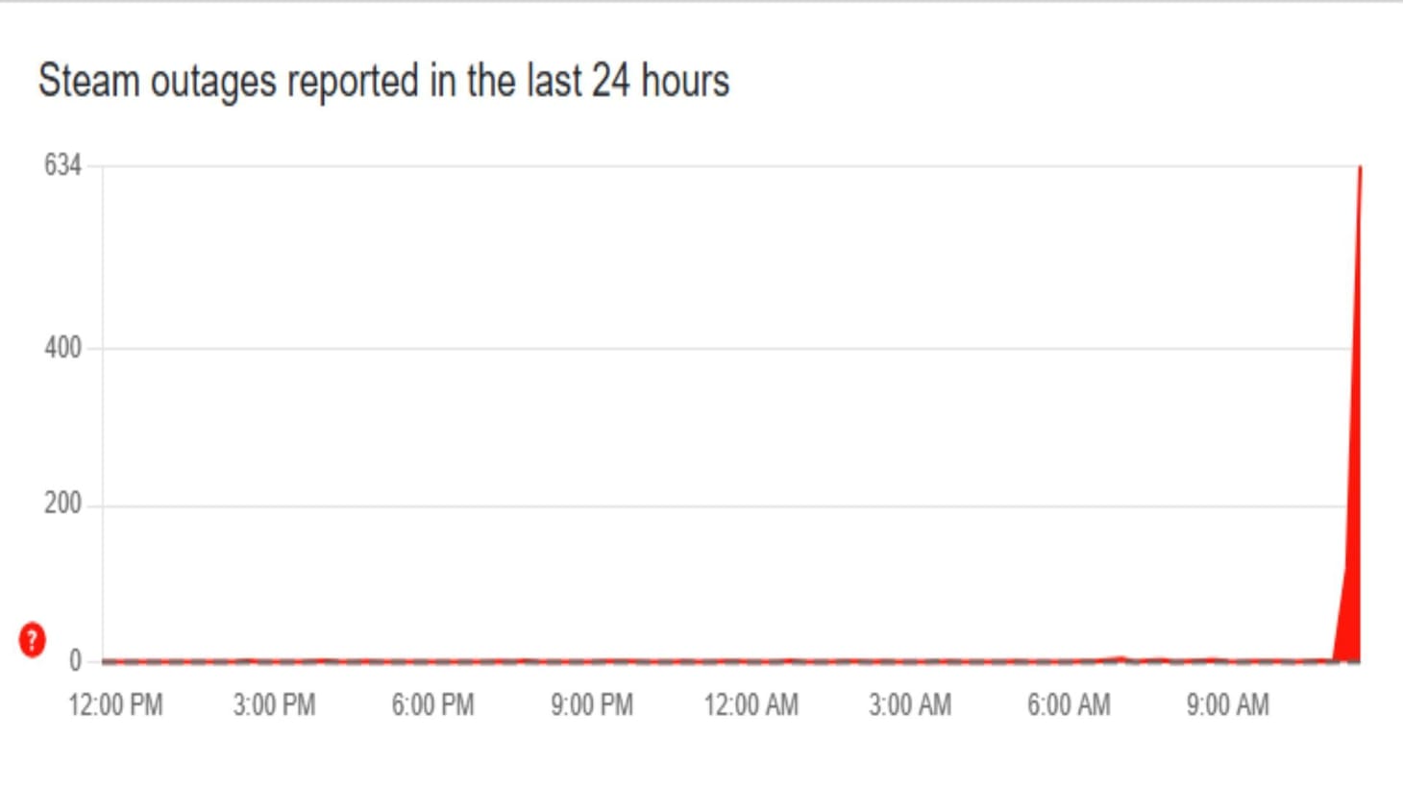Screen dimensions: 1403x789
Task: Click the 6:00 PM time label
Action: 432,705
